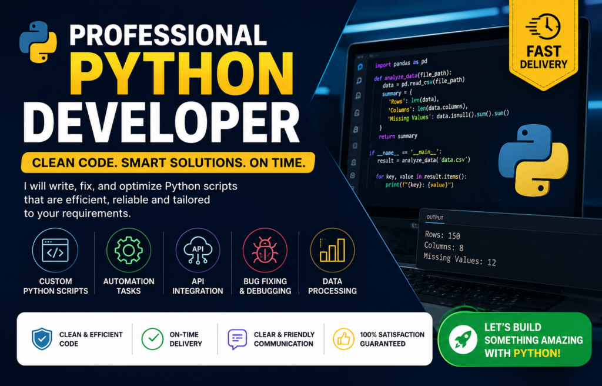The image size is (602, 386).
Task: Click the yellow thumbs-up satisfaction icon
Action: tap(343, 339)
